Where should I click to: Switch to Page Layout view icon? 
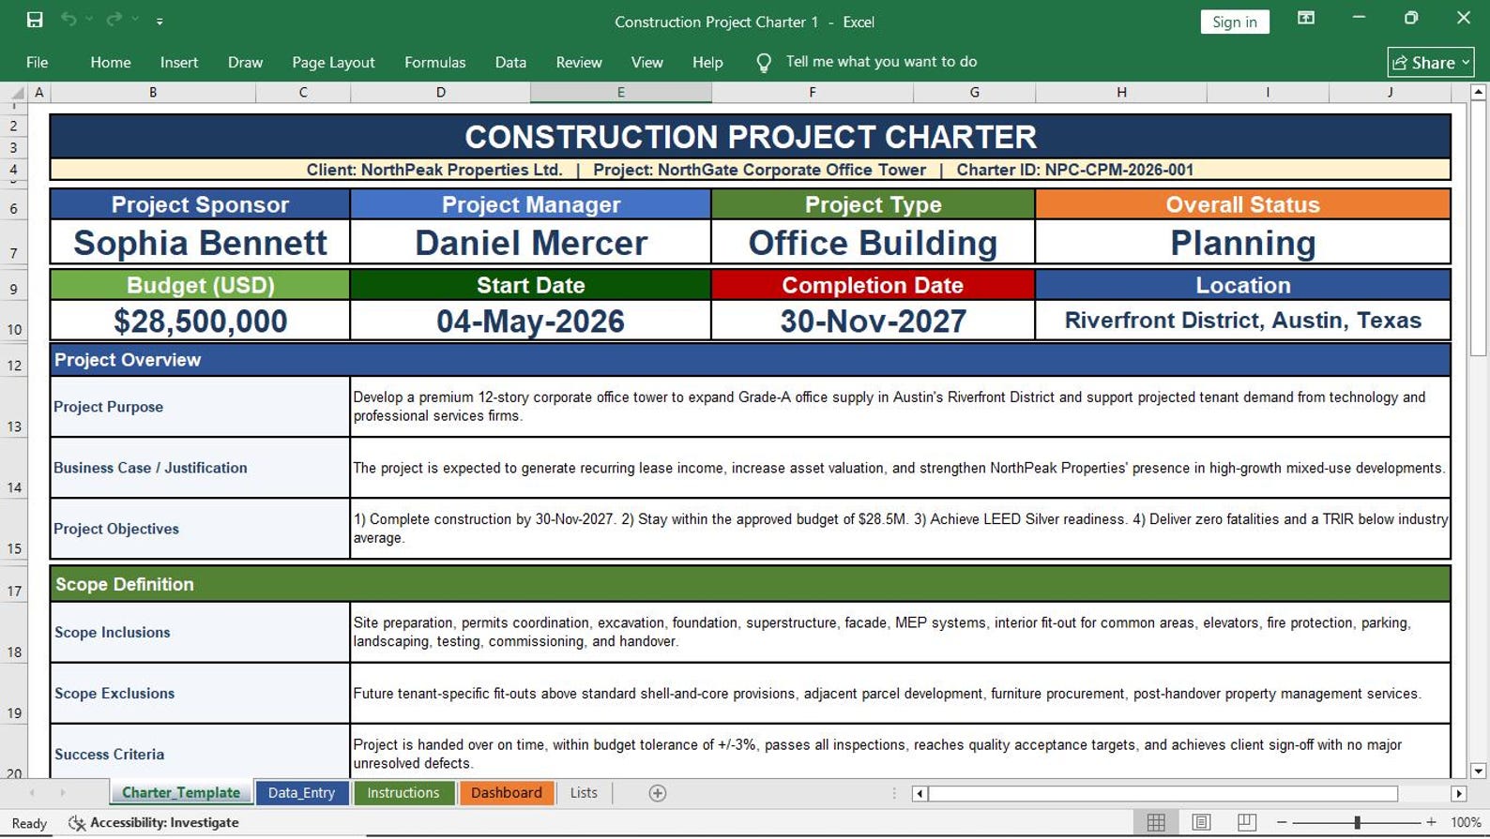pyautogui.click(x=1201, y=822)
